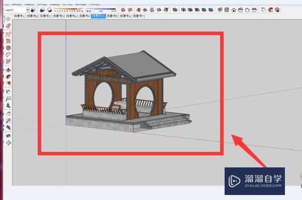
Task: Select the Polygon tool
Action: click(x=8, y=48)
